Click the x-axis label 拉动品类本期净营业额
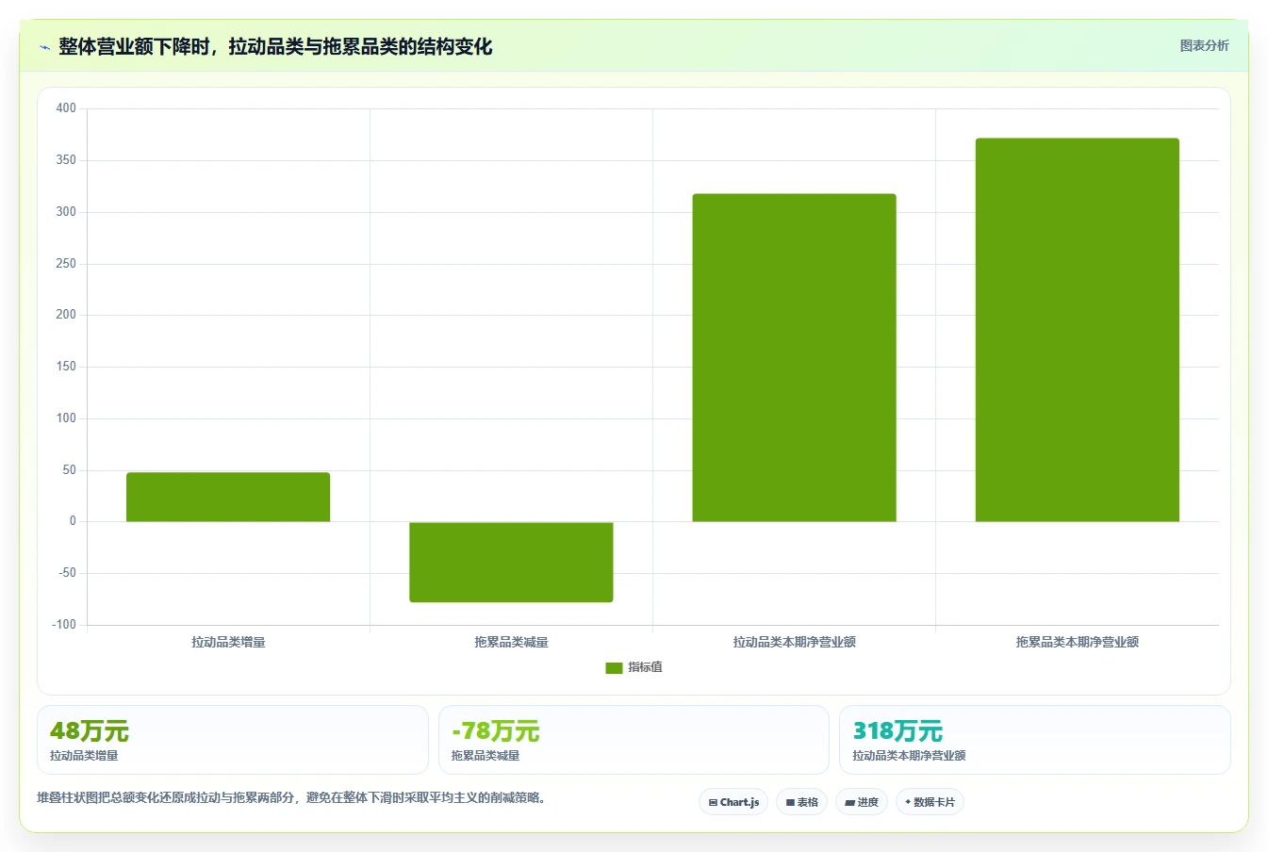The height and width of the screenshot is (852, 1268). [794, 642]
